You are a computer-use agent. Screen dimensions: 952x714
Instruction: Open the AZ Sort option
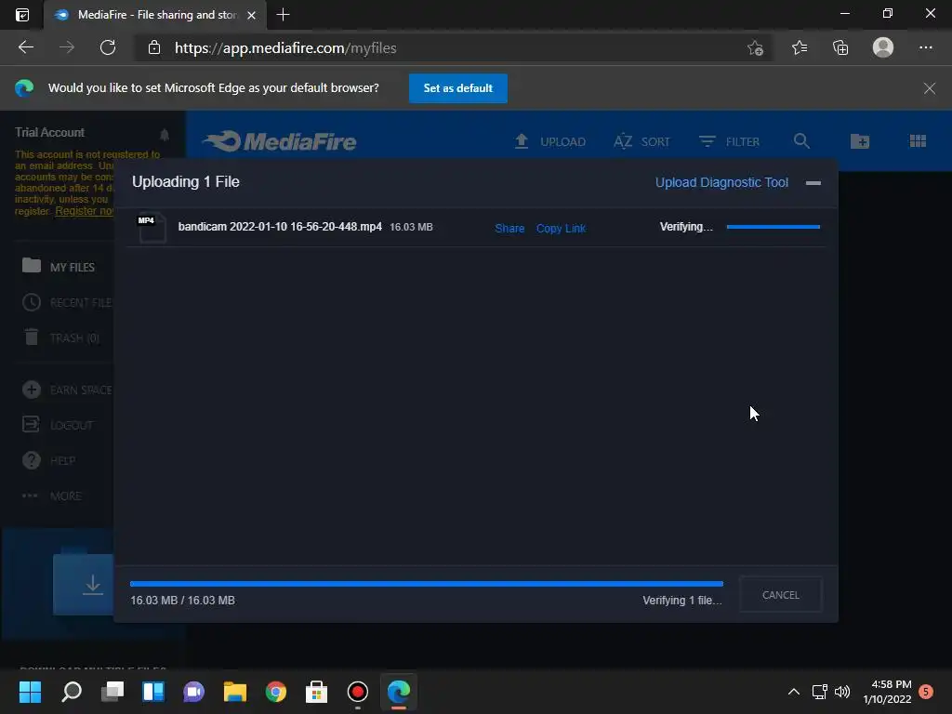click(x=641, y=141)
